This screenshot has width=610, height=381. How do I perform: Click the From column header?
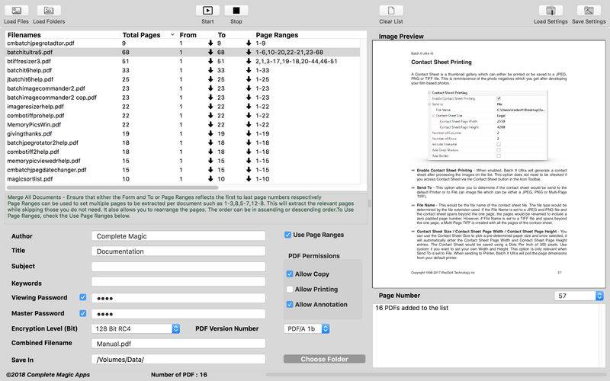[188, 35]
